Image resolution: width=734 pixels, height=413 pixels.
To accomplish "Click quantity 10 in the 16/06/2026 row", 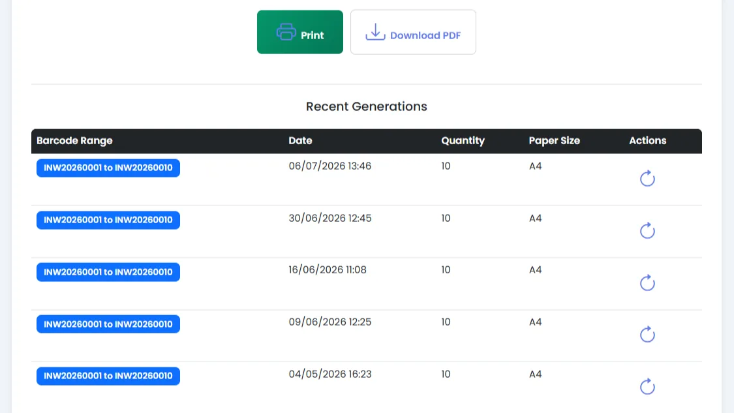I will [x=446, y=269].
